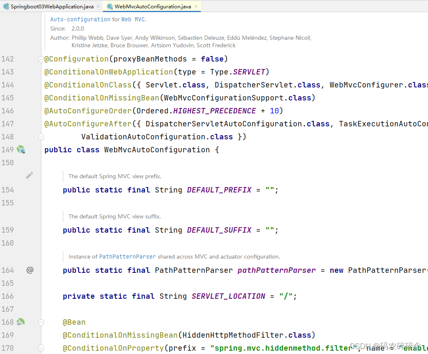The width and height of the screenshot is (428, 354).
Task: Click DispatcherServlet.class on line 144
Action: [267, 85]
